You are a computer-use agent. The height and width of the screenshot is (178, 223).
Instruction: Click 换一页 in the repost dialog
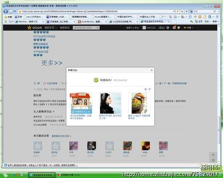coord(147,89)
